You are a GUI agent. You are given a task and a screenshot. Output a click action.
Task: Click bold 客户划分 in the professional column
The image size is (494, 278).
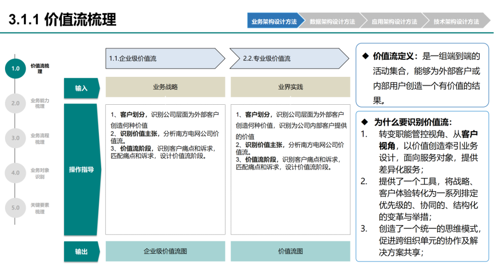pos(258,115)
